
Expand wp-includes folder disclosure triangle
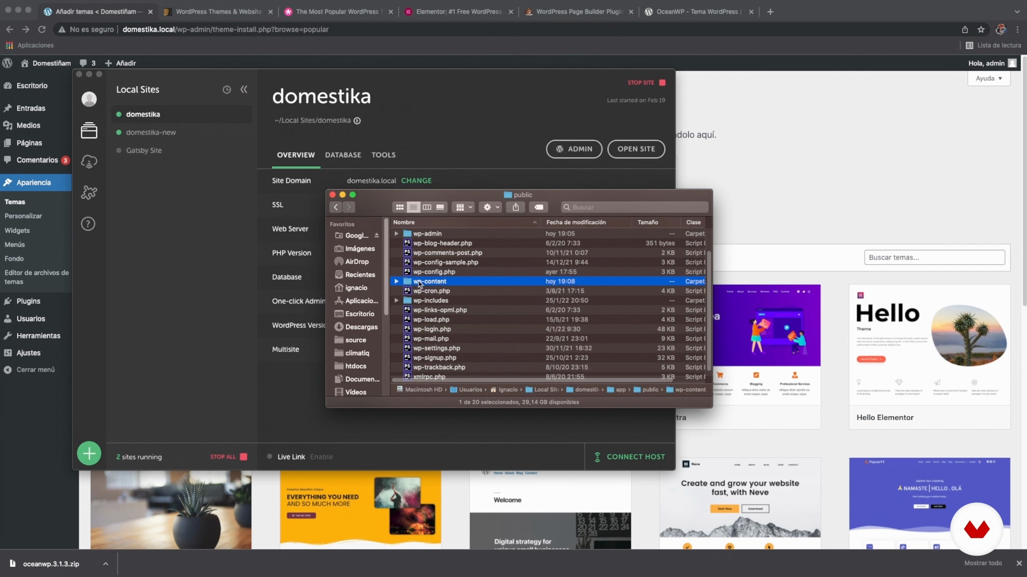(x=396, y=300)
